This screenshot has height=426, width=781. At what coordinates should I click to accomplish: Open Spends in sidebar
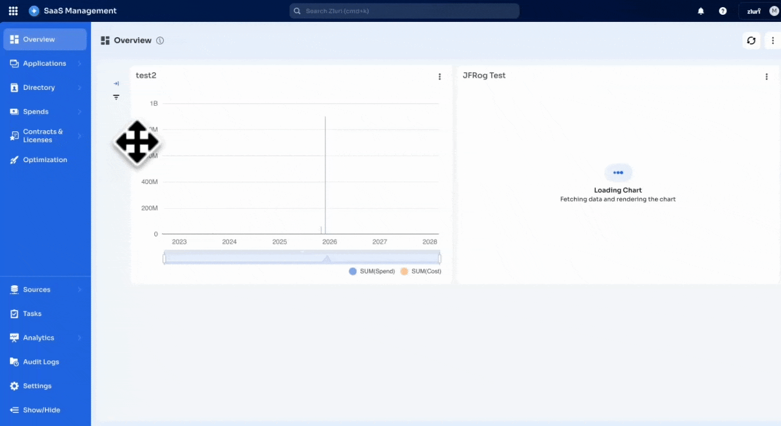point(45,111)
